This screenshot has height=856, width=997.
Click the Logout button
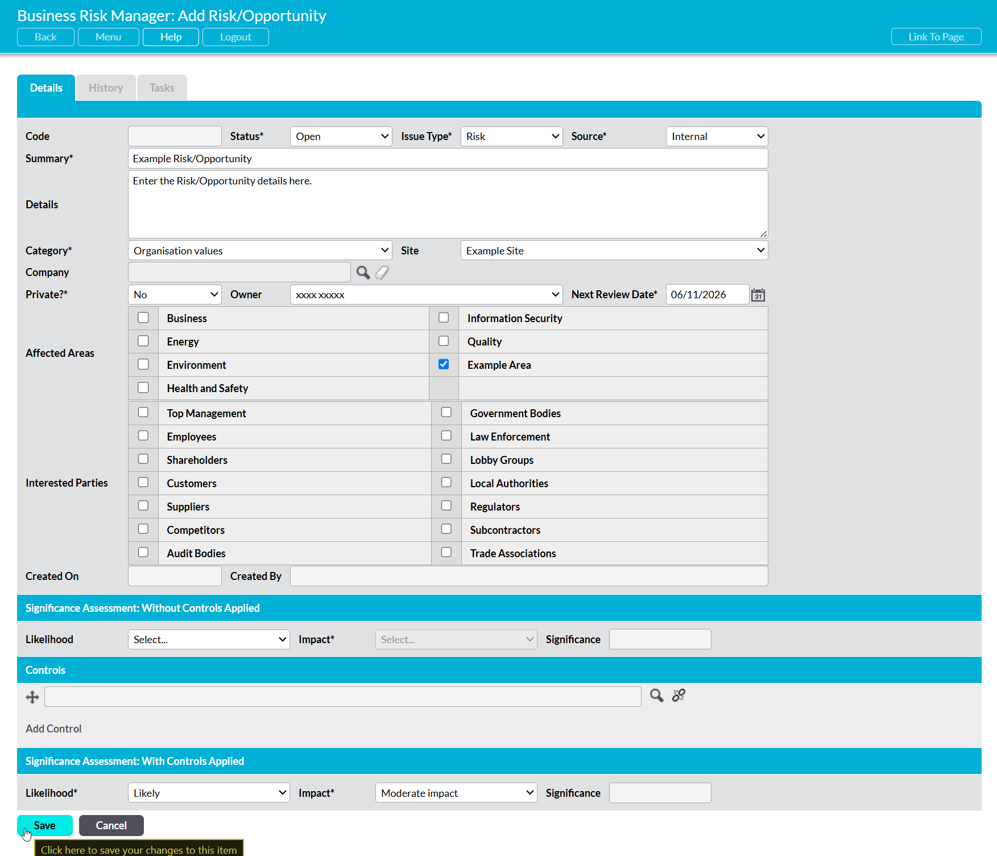pos(235,37)
